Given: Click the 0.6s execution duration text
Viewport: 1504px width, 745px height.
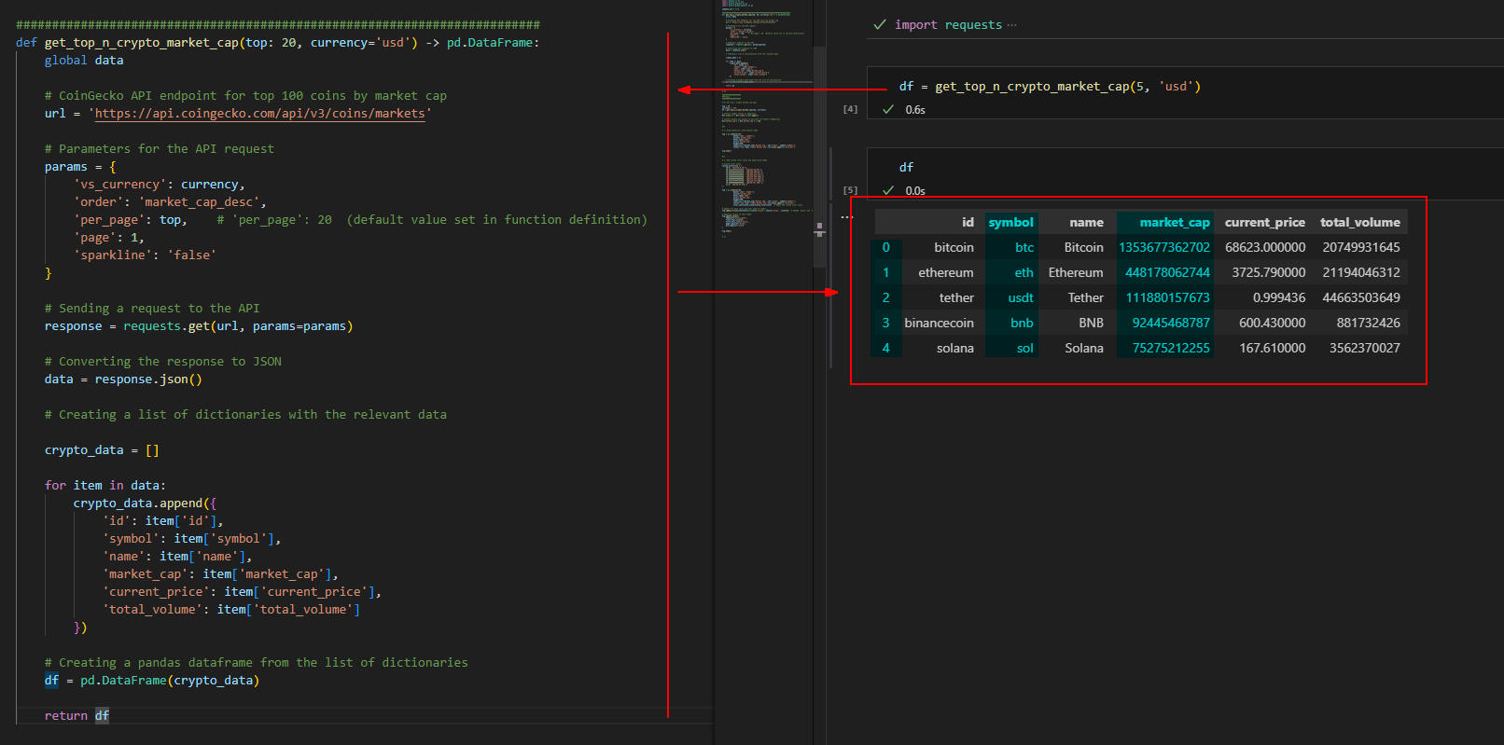Looking at the screenshot, I should (915, 110).
